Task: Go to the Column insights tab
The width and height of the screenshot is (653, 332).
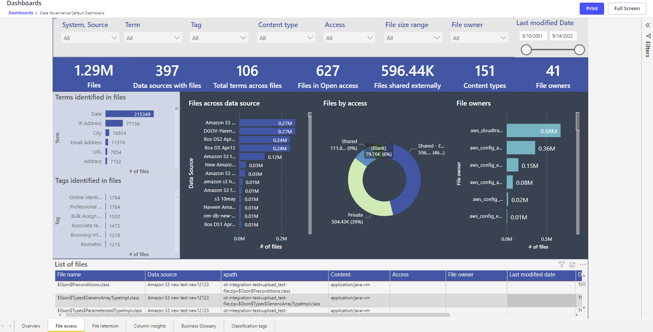Action: pyautogui.click(x=150, y=326)
